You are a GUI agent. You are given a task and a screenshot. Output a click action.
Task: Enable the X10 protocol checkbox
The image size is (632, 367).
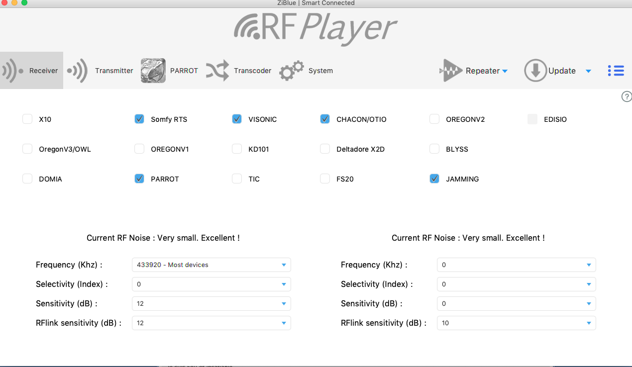[x=27, y=119]
